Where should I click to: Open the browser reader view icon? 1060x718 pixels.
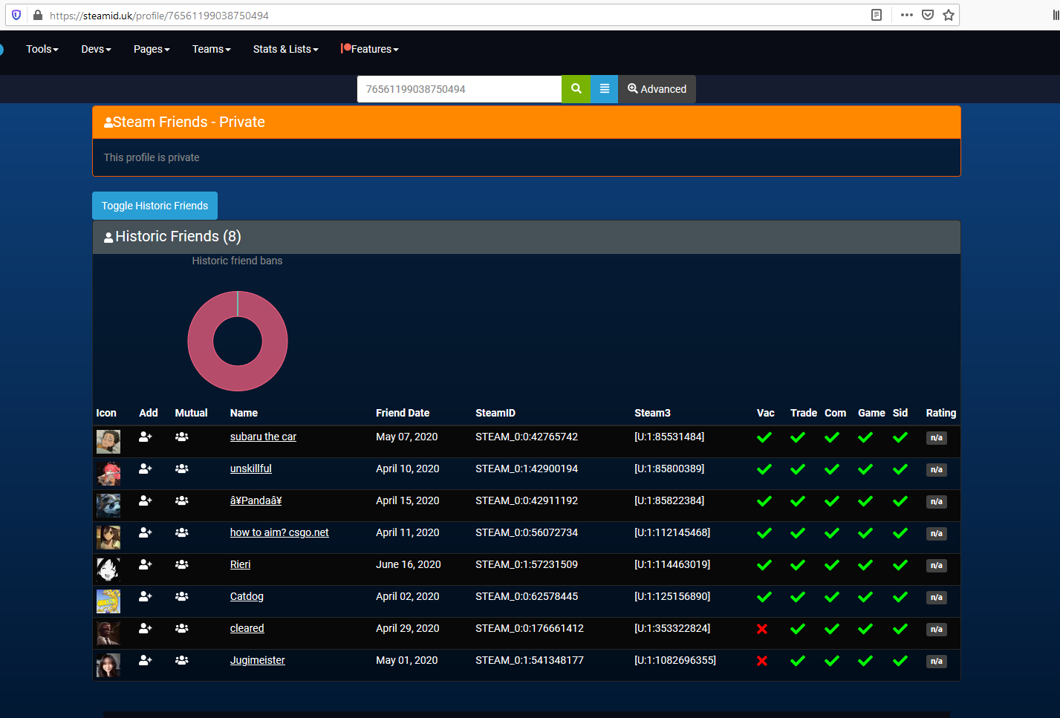click(x=877, y=15)
